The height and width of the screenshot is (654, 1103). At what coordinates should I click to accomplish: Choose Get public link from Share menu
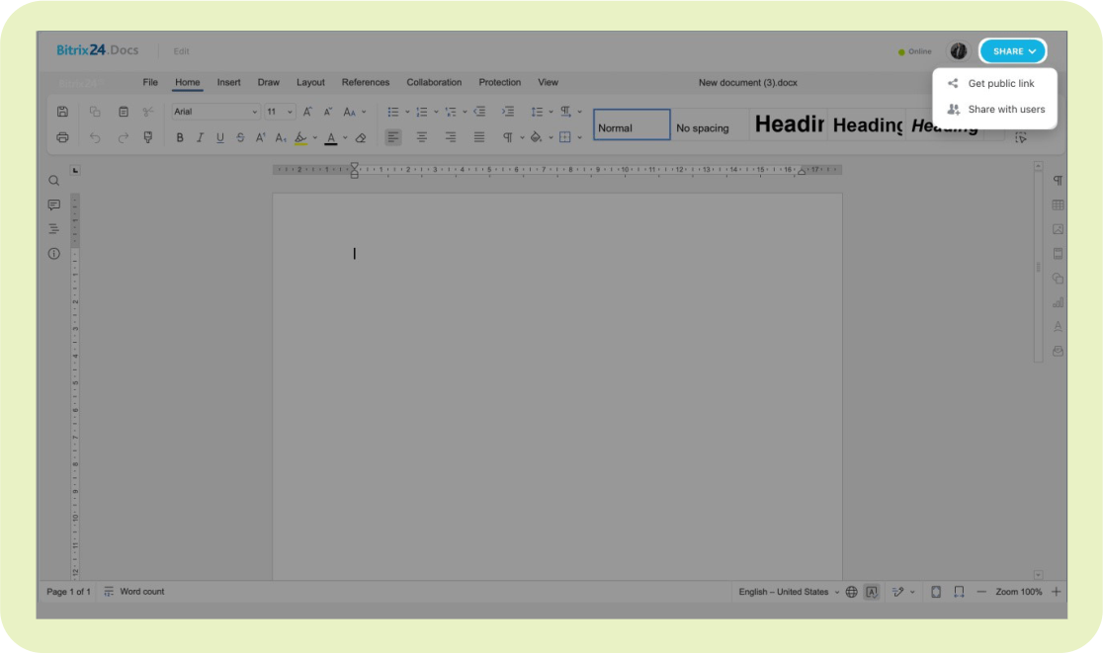1000,84
